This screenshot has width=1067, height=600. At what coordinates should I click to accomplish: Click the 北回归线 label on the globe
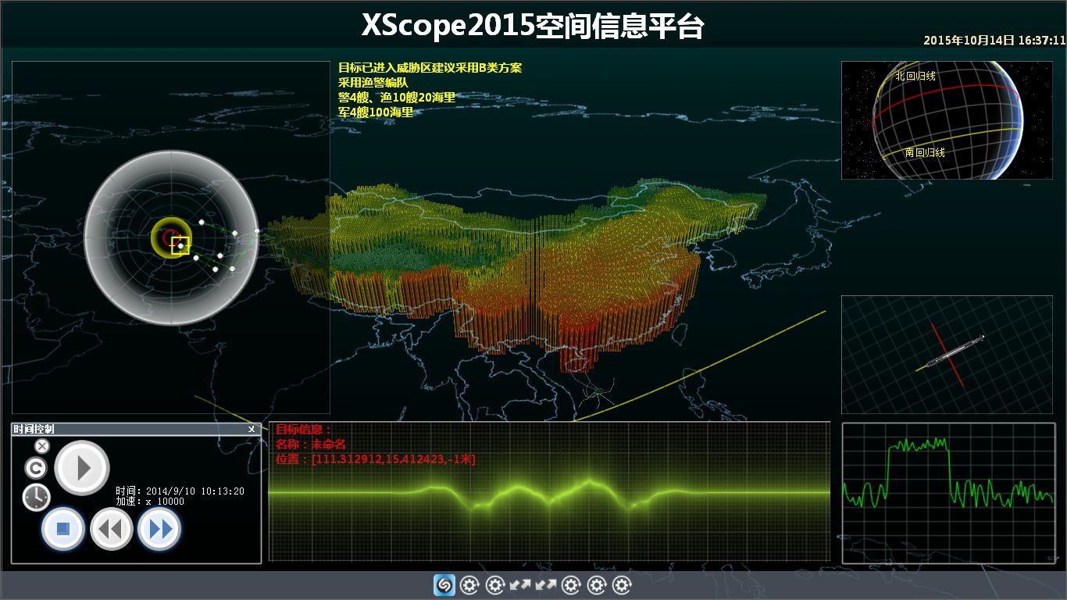pyautogui.click(x=915, y=76)
